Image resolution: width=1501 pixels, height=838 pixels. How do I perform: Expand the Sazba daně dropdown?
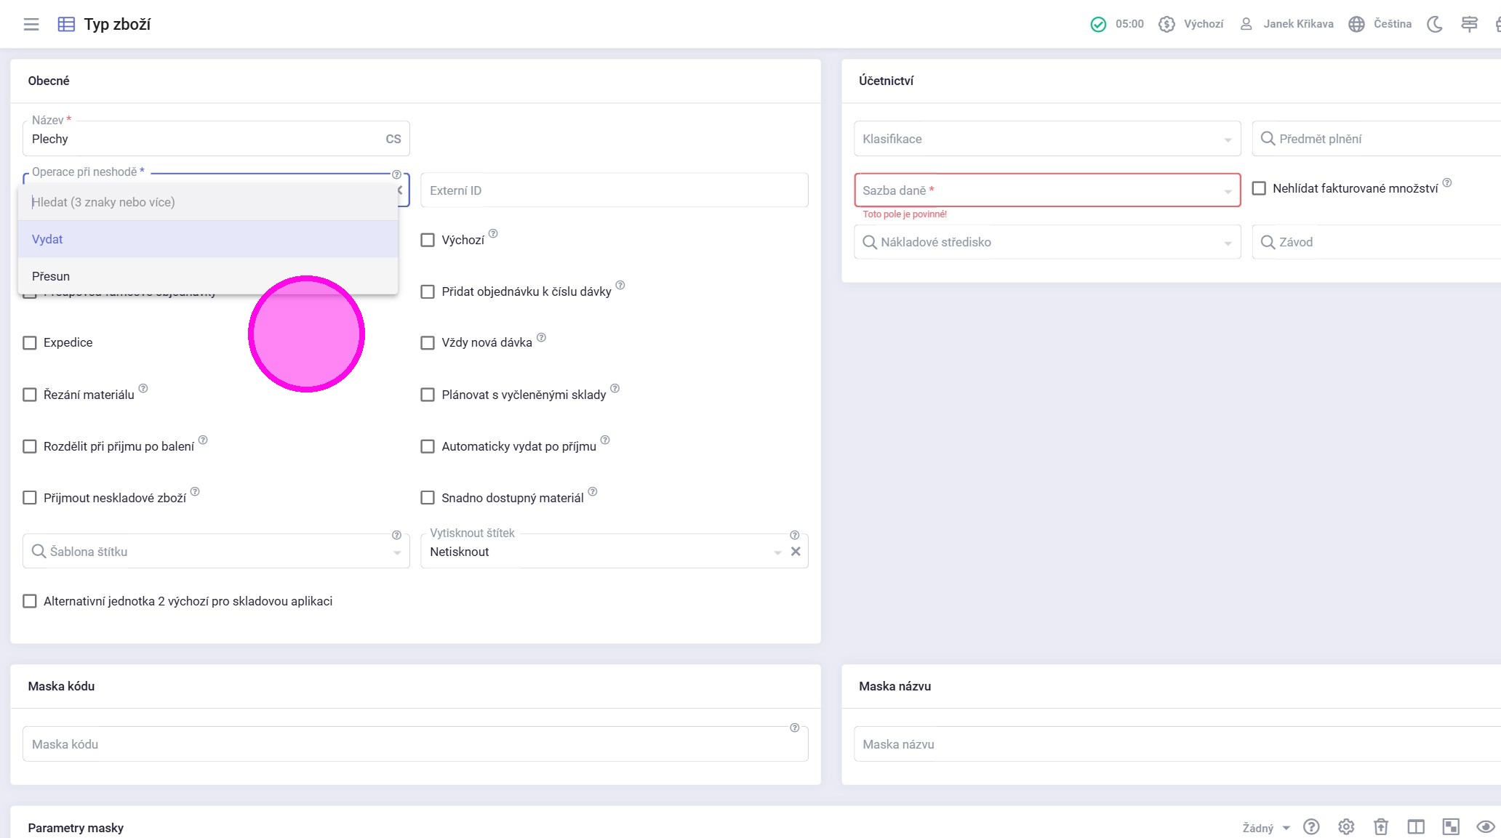[1047, 190]
